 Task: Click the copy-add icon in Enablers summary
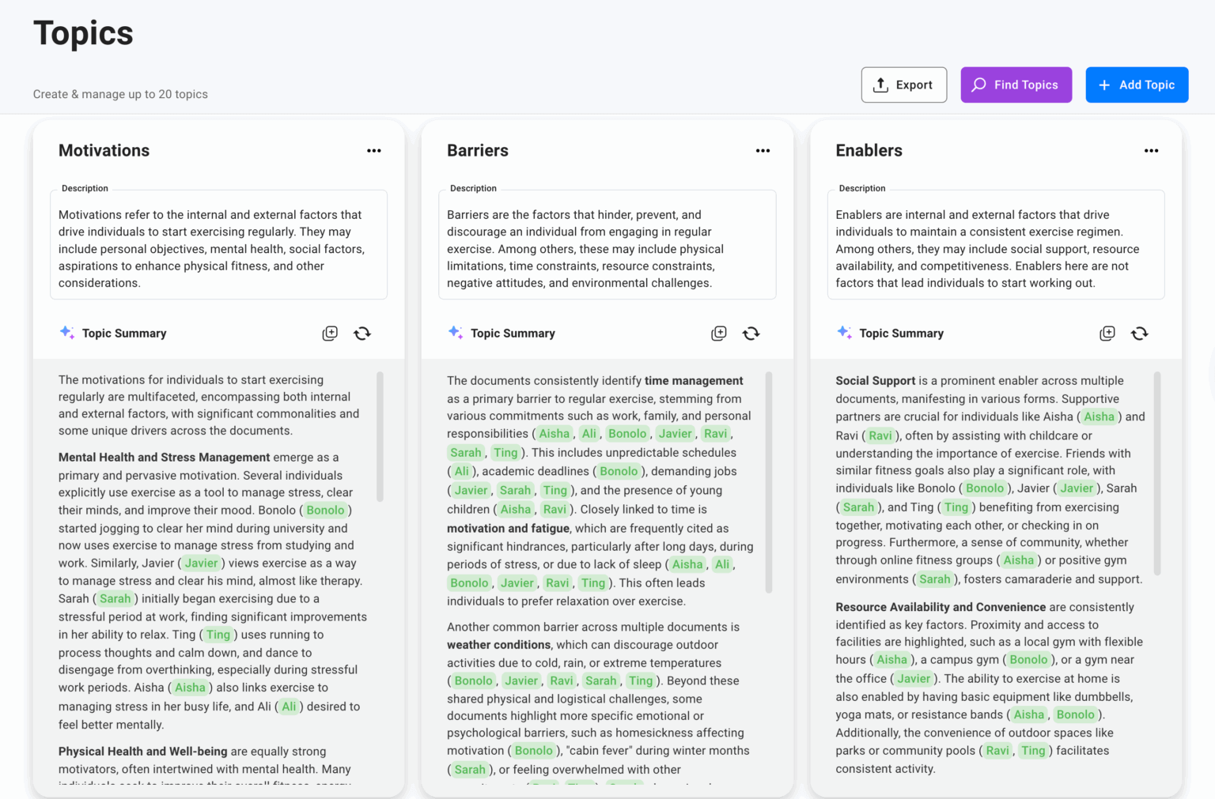click(1107, 334)
